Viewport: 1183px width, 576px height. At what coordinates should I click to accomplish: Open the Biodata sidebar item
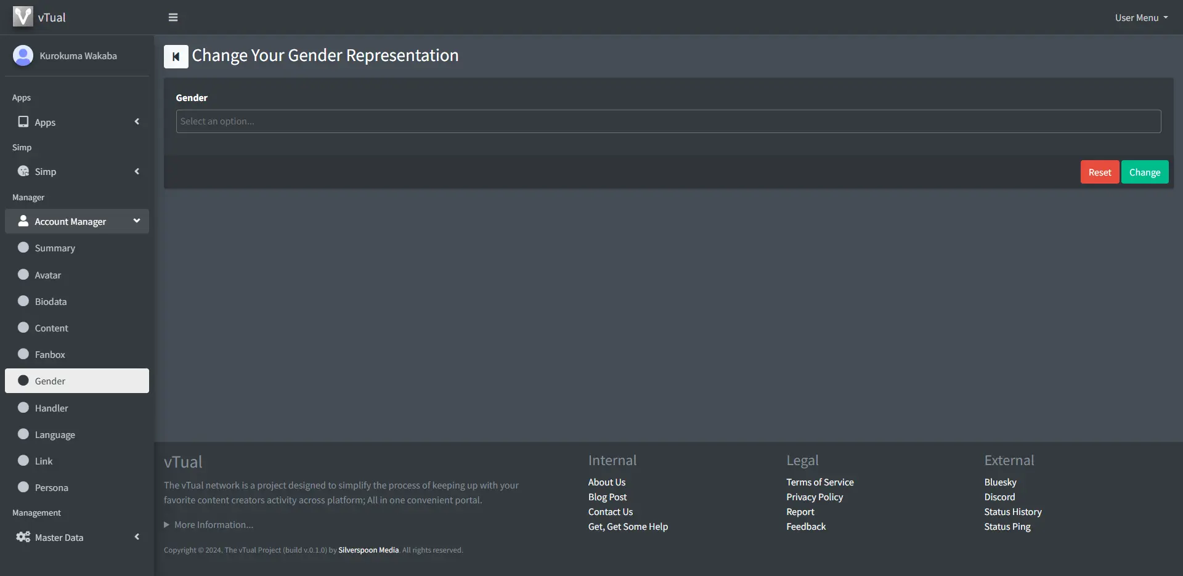tap(51, 301)
